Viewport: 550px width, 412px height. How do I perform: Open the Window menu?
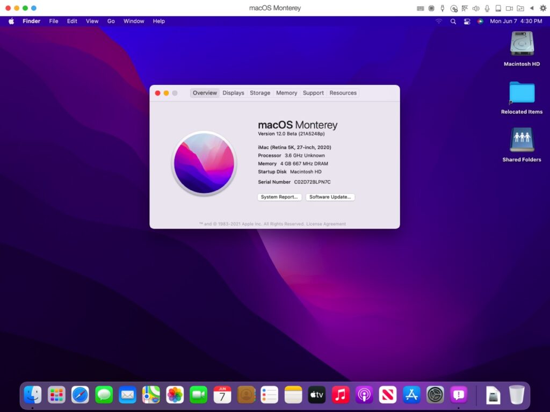[134, 21]
